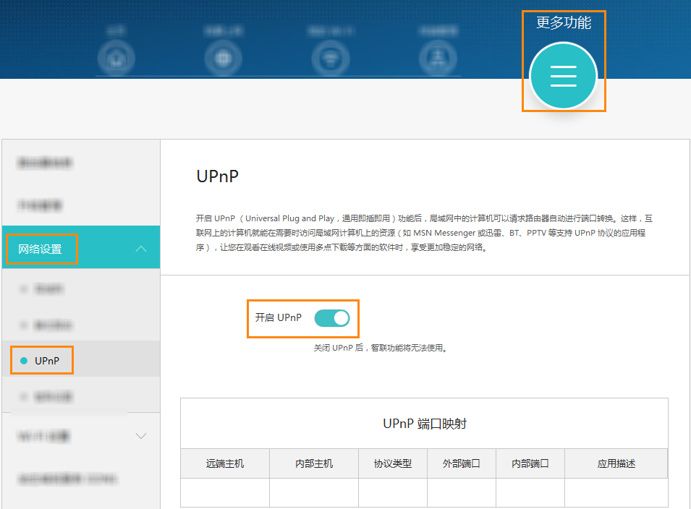The height and width of the screenshot is (509, 691).
Task: Select the 协议类型 column header
Action: coord(393,463)
